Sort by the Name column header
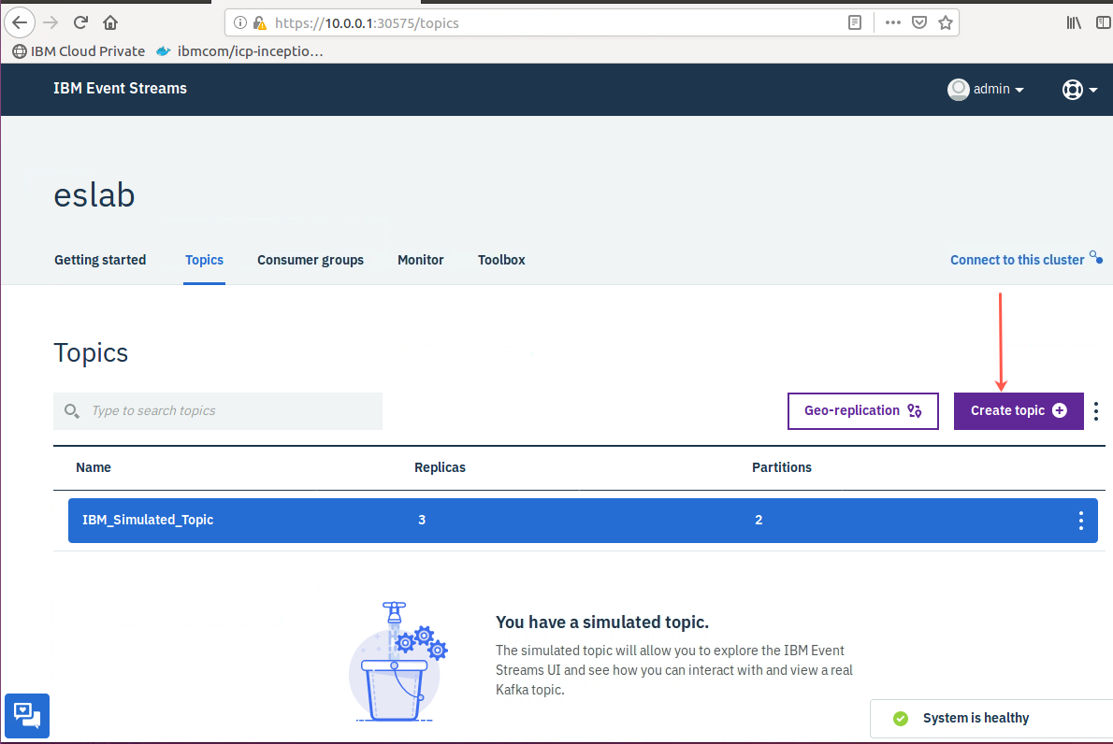 click(94, 467)
